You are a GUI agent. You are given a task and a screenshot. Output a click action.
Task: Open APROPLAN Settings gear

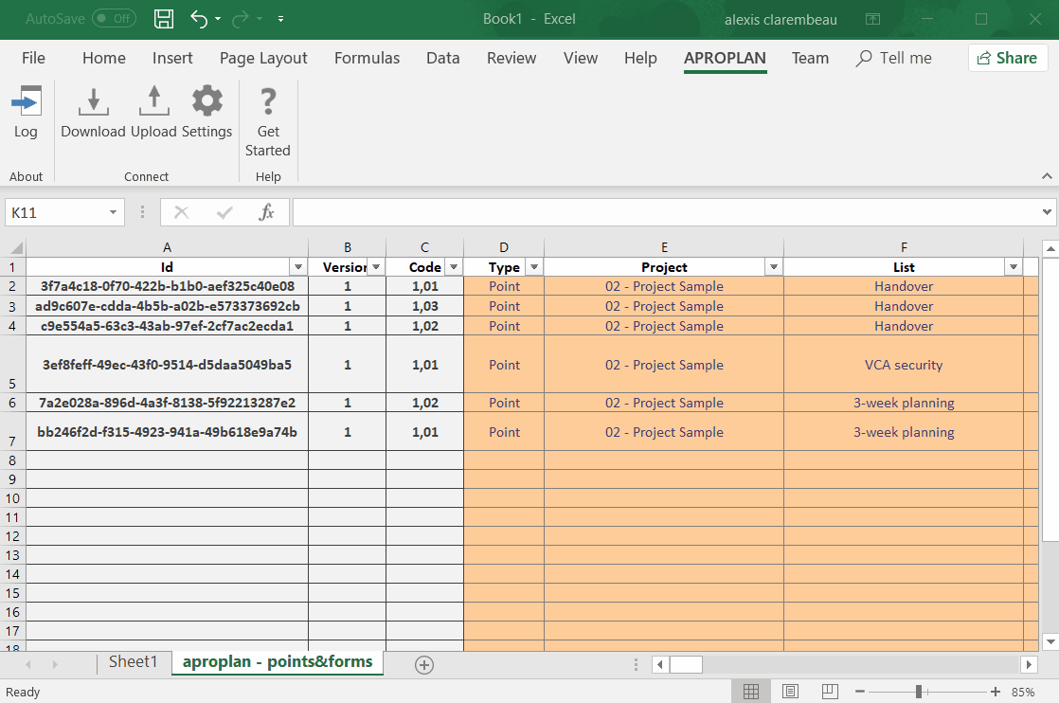coord(206,100)
